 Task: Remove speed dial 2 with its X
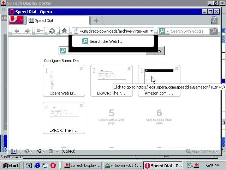click(129, 68)
